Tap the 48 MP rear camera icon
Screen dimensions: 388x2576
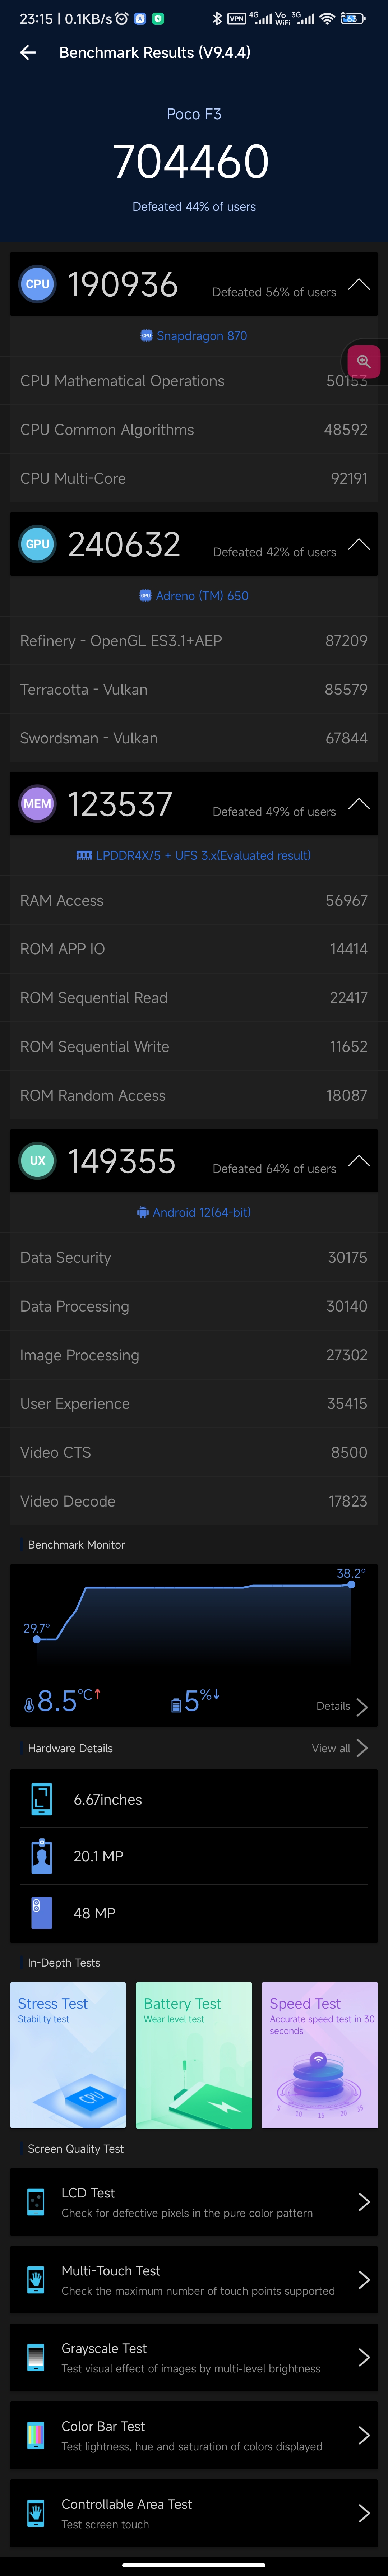point(41,1913)
